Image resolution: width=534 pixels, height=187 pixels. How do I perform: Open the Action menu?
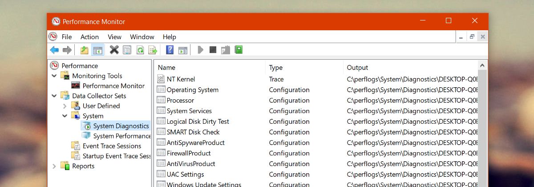[x=89, y=37]
